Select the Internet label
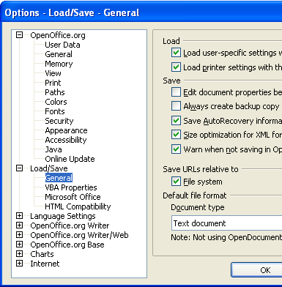 [x=45, y=264]
